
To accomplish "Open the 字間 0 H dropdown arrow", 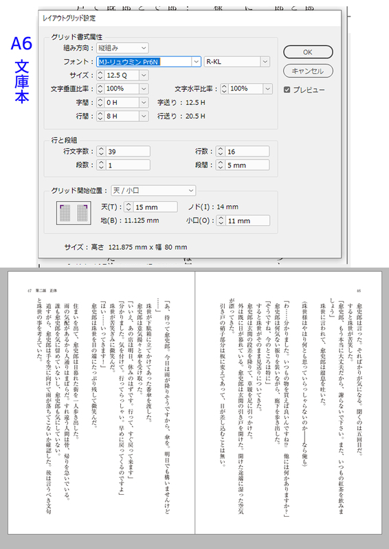I will coord(144,102).
